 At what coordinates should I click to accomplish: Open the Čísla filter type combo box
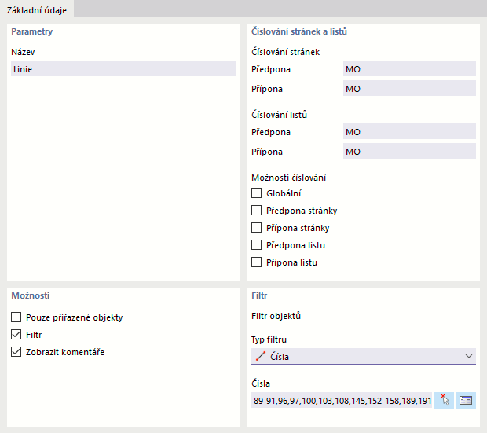(x=361, y=357)
